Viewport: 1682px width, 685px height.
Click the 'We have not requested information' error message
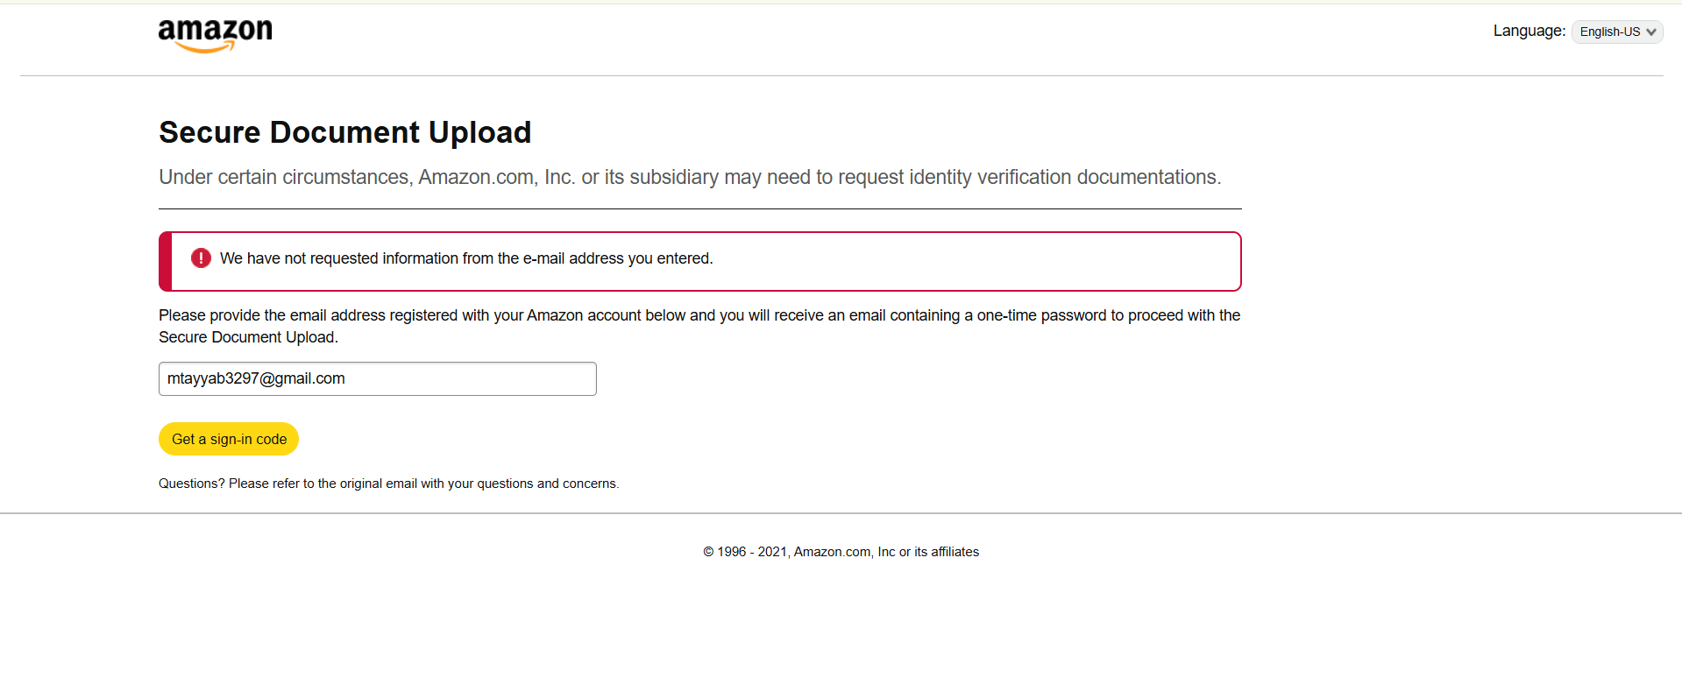pyautogui.click(x=466, y=258)
